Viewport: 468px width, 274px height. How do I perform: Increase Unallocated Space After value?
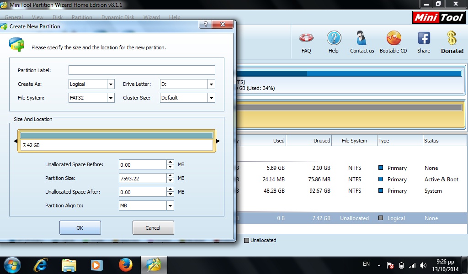[x=170, y=190]
